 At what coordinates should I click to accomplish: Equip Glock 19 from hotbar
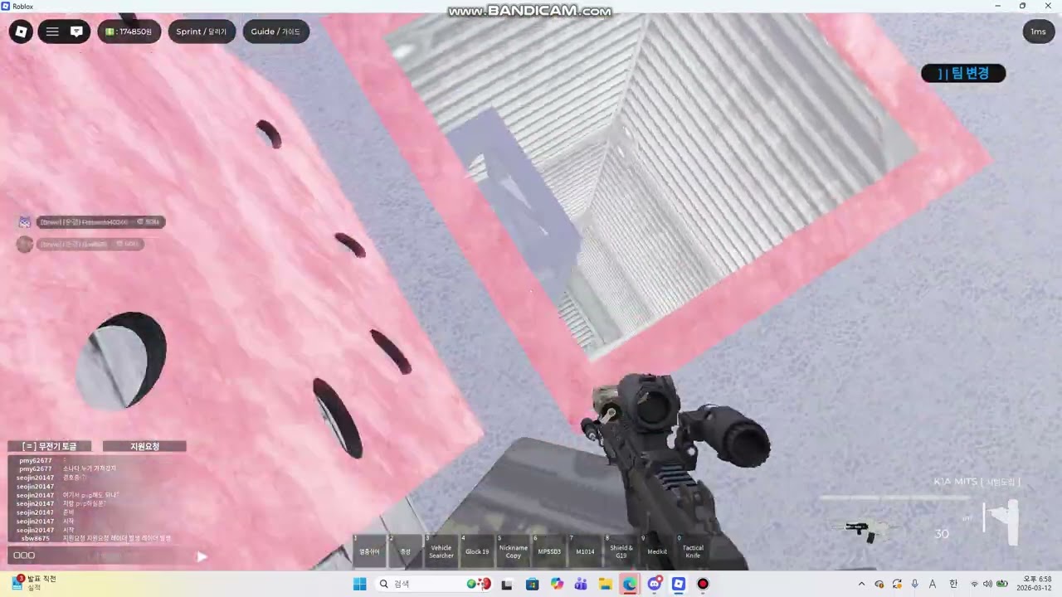pos(477,551)
